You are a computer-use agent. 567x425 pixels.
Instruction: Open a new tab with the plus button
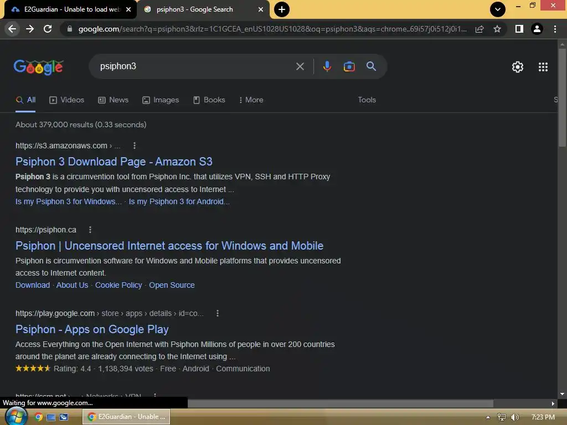click(x=282, y=9)
